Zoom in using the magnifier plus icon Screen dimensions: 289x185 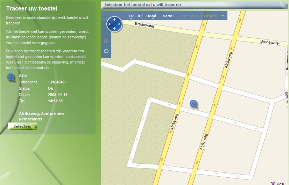106,42
